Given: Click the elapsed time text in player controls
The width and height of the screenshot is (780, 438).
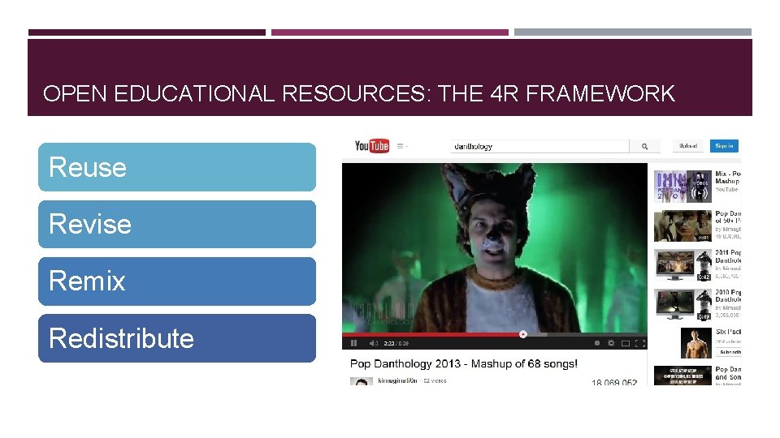Looking at the screenshot, I should [388, 343].
